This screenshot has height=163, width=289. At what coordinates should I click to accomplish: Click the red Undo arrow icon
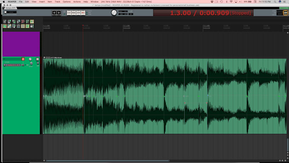(x=23, y=22)
